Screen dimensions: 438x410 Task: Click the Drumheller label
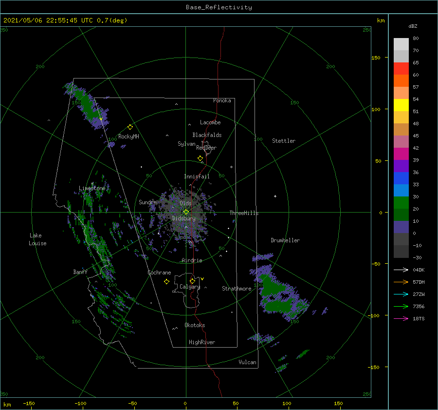285,240
